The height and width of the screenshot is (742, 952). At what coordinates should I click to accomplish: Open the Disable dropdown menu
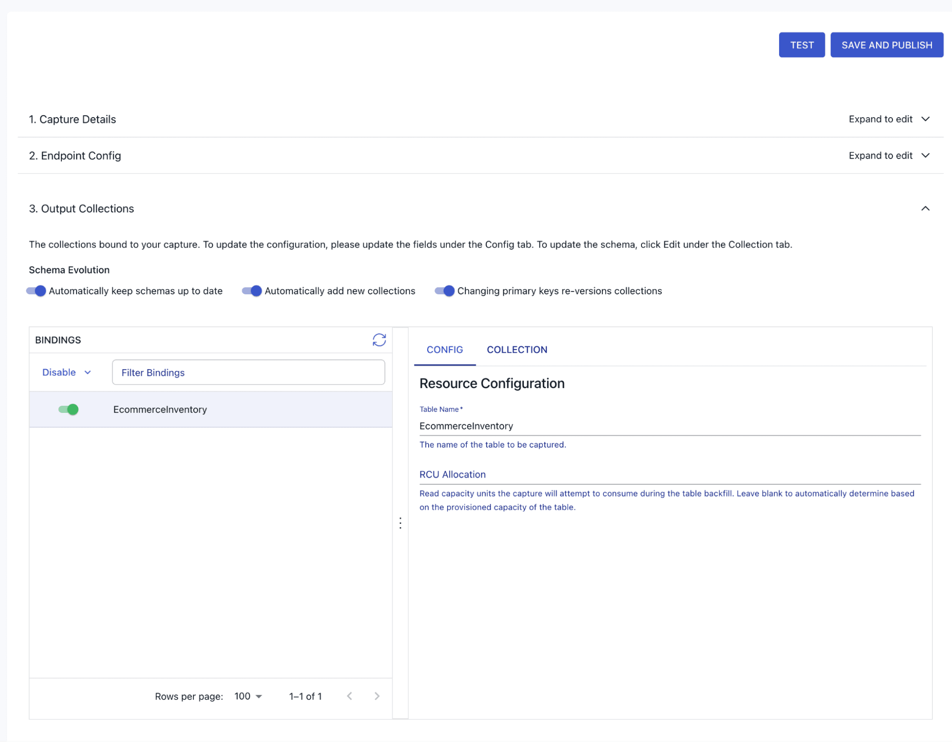tap(66, 372)
